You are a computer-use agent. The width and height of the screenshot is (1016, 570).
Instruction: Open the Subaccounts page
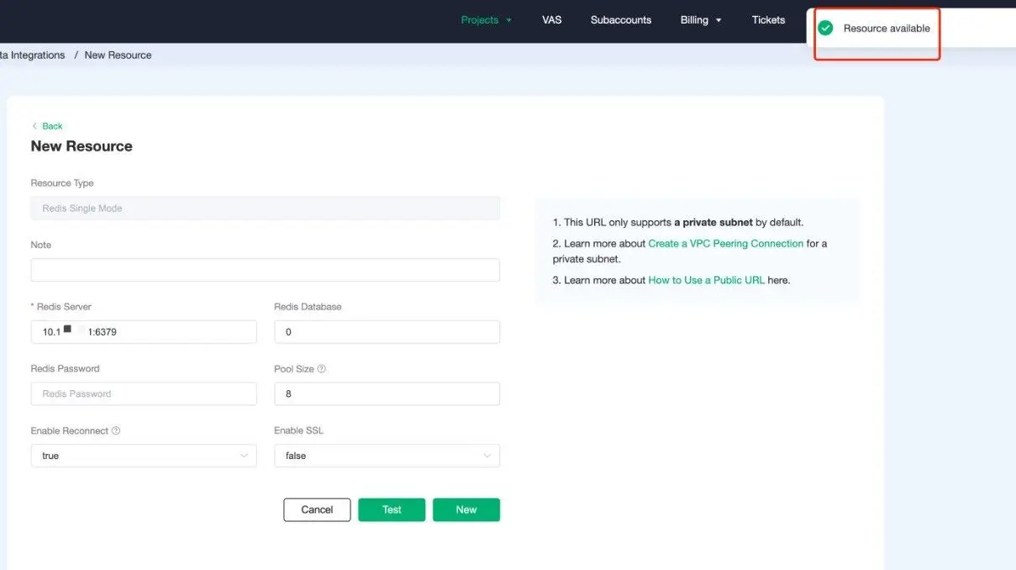tap(620, 19)
